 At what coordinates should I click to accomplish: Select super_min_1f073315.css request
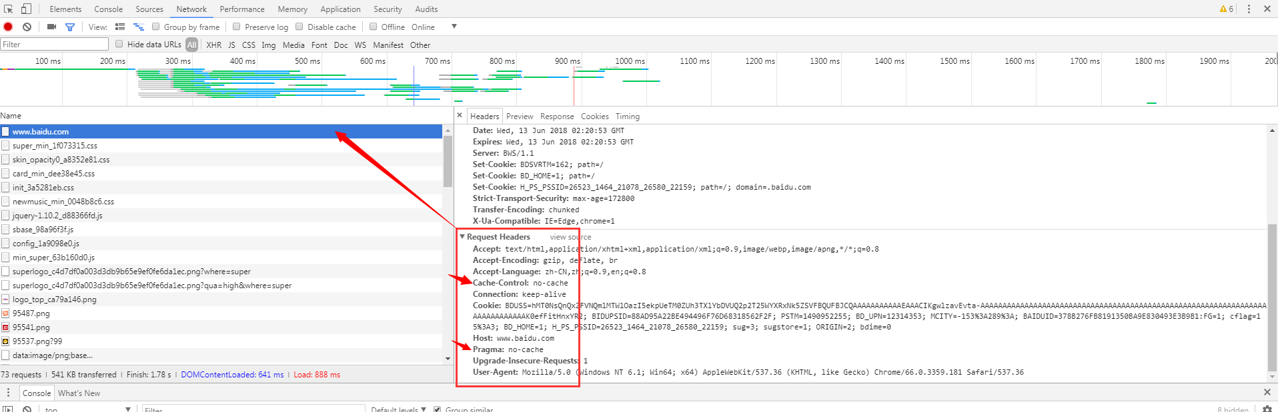click(221, 145)
